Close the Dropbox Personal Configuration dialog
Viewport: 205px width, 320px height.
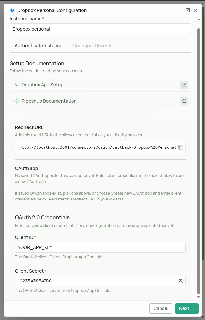(196, 10)
